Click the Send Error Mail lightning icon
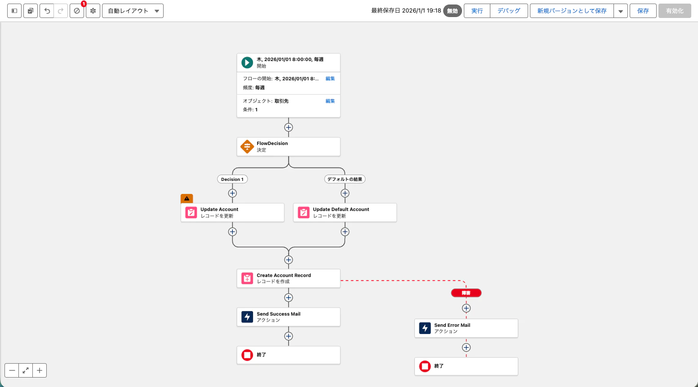 click(425, 328)
